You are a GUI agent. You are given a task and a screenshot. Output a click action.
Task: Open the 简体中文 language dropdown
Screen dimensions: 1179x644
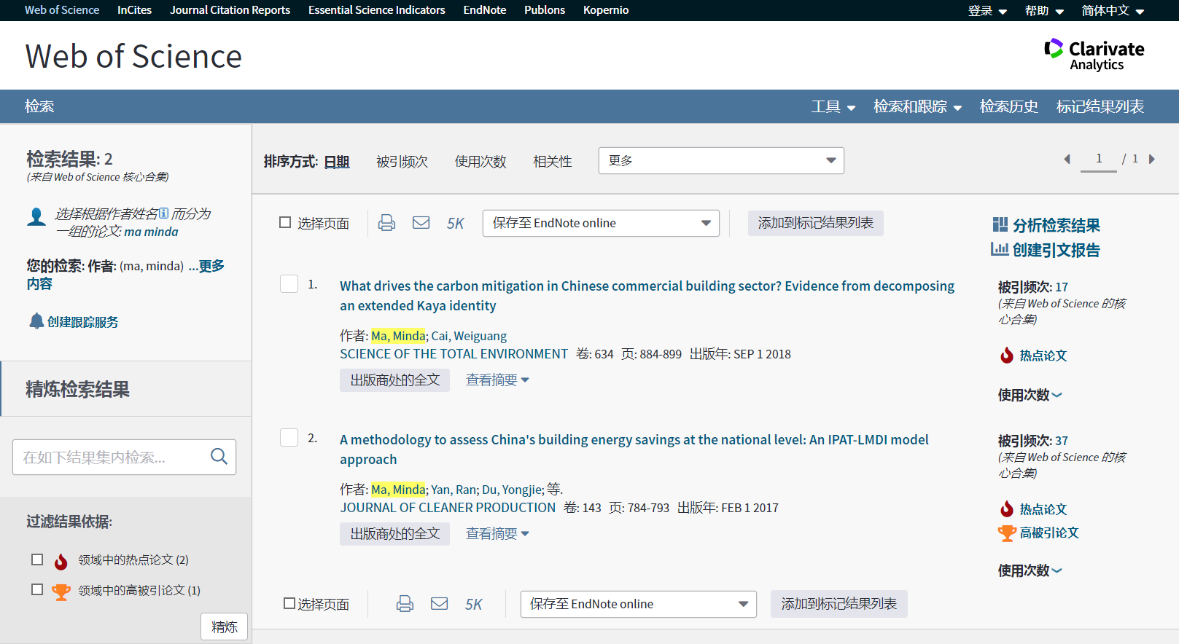1113,10
